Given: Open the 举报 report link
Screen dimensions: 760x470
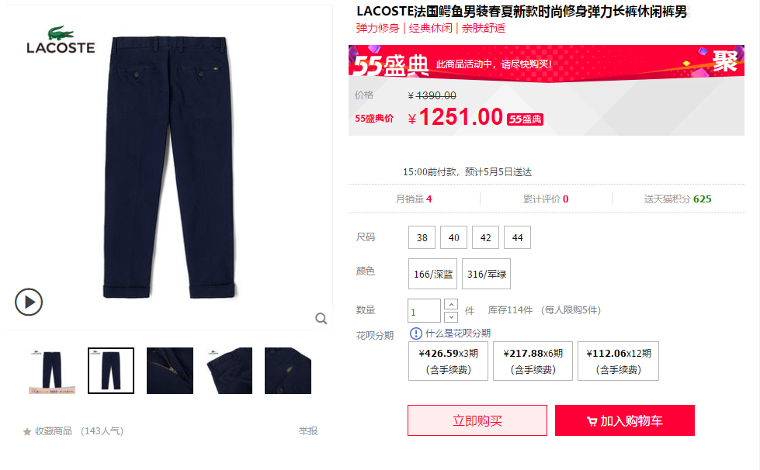Looking at the screenshot, I should (307, 430).
